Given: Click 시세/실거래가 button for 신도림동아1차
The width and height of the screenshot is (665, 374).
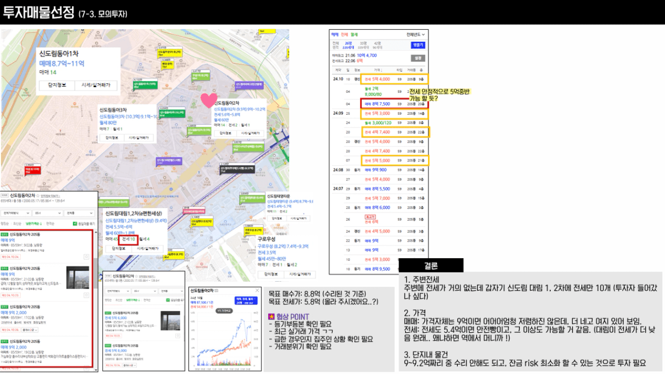Looking at the screenshot, I should tap(96, 85).
